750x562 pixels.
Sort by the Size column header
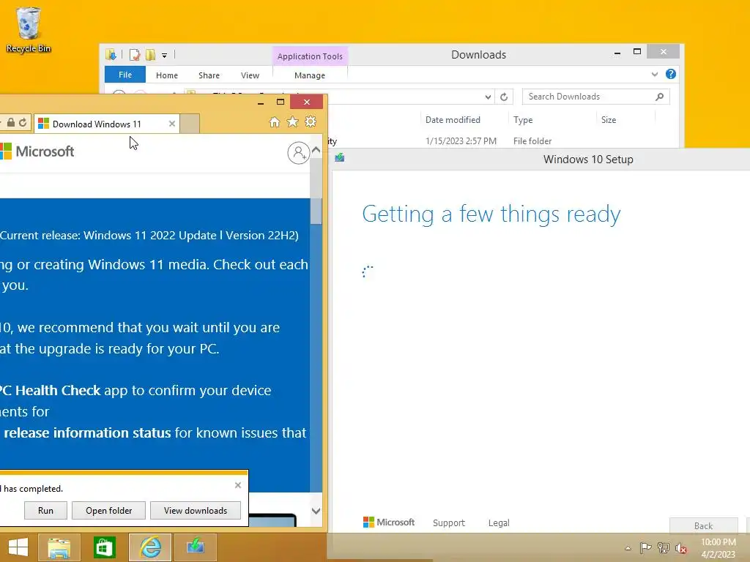click(x=609, y=120)
